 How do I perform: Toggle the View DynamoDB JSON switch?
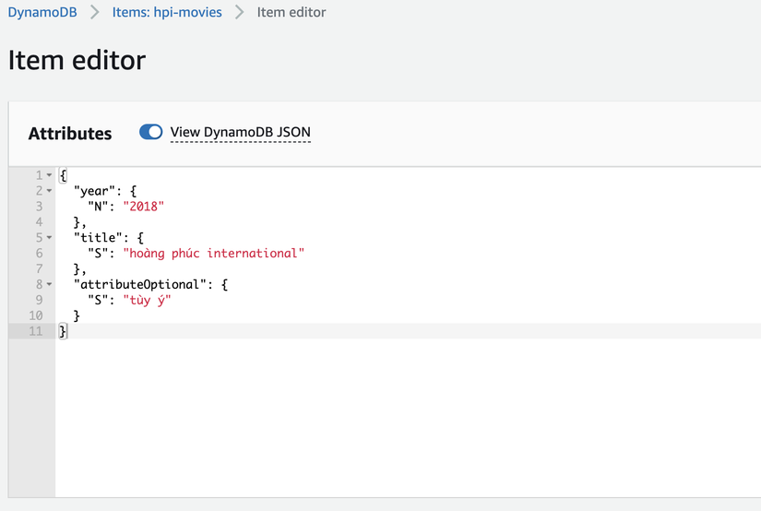click(150, 132)
